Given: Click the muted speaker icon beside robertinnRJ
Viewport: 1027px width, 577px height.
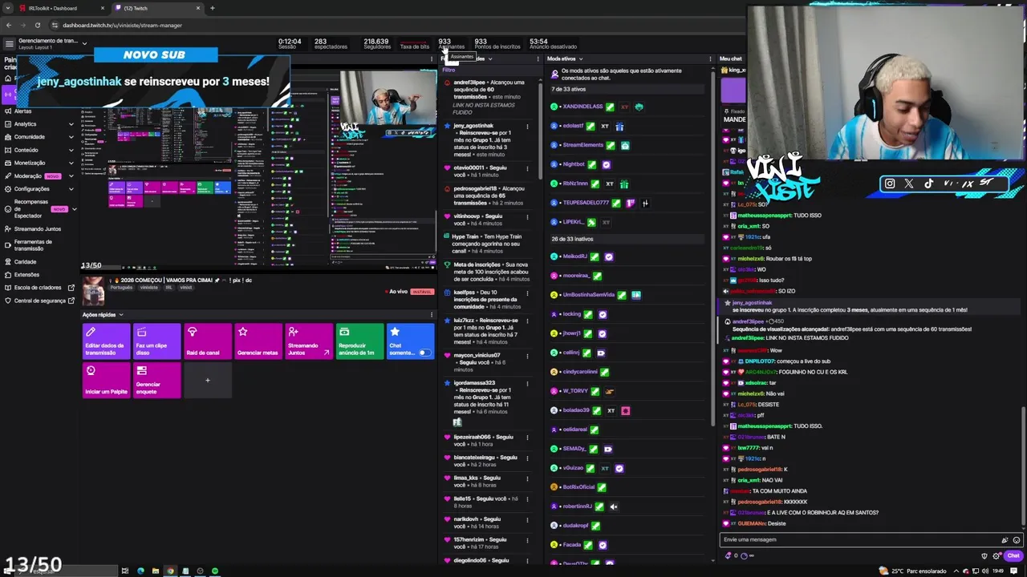Looking at the screenshot, I should point(613,506).
